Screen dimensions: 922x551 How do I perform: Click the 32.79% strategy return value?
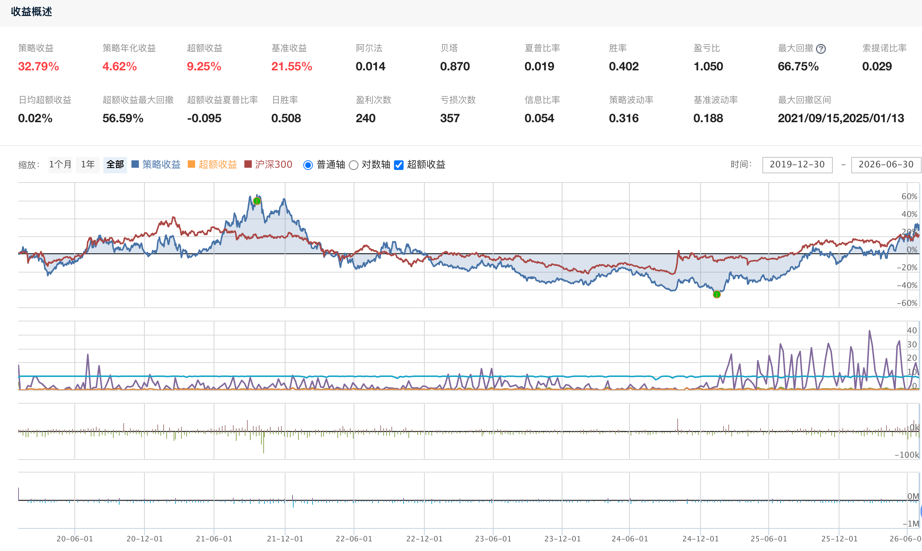[39, 66]
